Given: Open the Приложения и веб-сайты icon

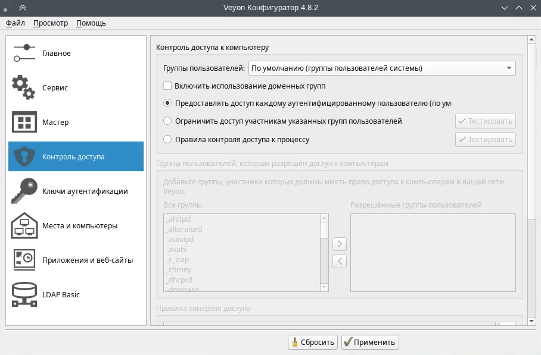Looking at the screenshot, I should pos(24,260).
